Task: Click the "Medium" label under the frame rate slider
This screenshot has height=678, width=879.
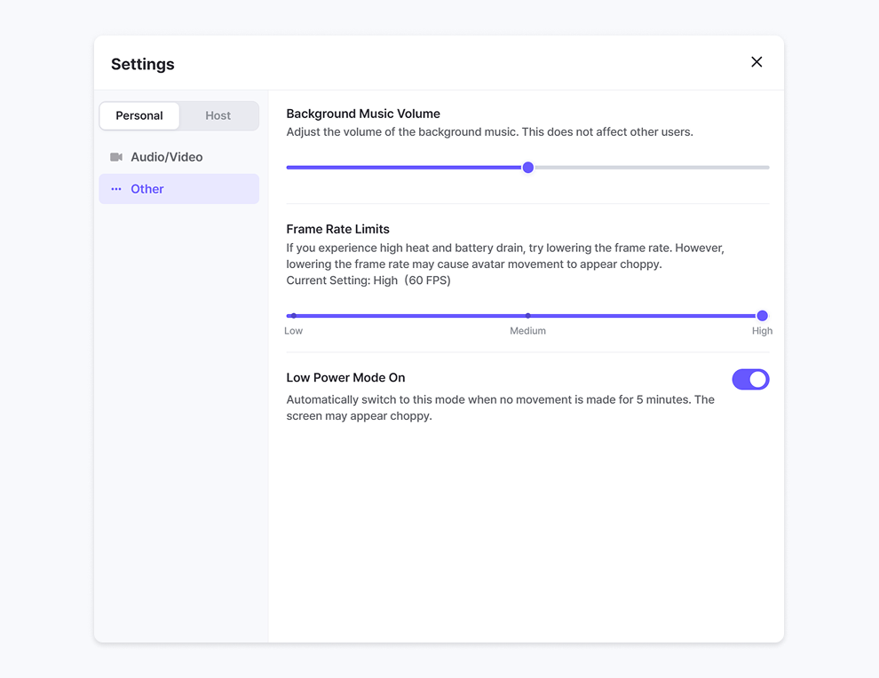Action: [527, 331]
